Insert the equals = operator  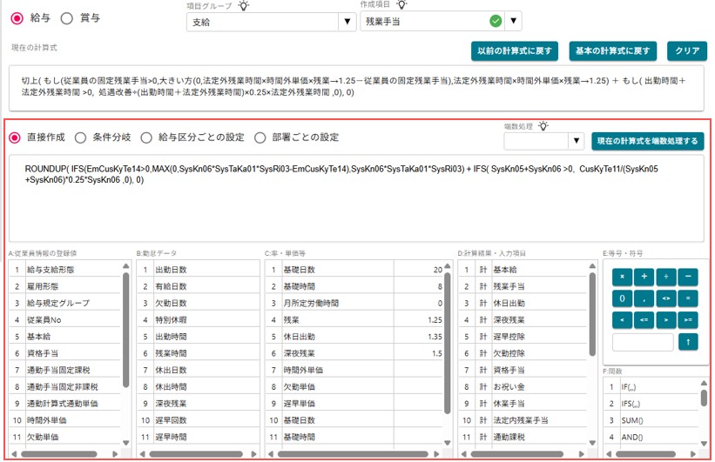[688, 298]
